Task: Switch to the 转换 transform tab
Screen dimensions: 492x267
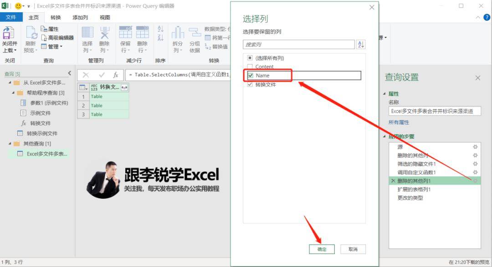Action: coord(56,17)
